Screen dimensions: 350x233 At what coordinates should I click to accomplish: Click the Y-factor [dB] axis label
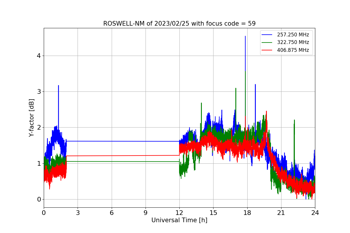pos(32,118)
